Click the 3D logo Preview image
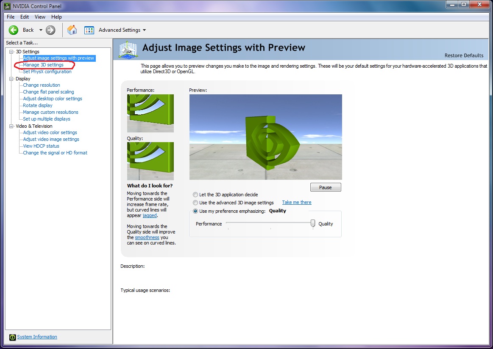Screen dimensions: 493x349 coord(266,137)
